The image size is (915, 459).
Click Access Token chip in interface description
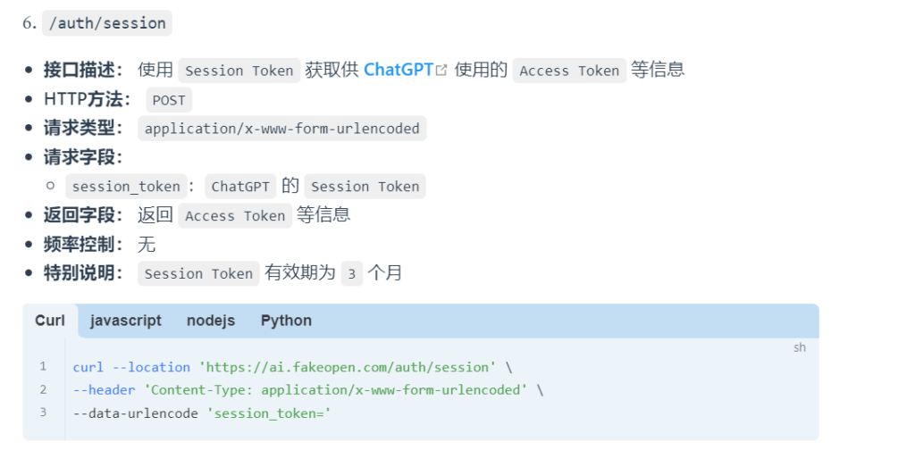tap(569, 71)
